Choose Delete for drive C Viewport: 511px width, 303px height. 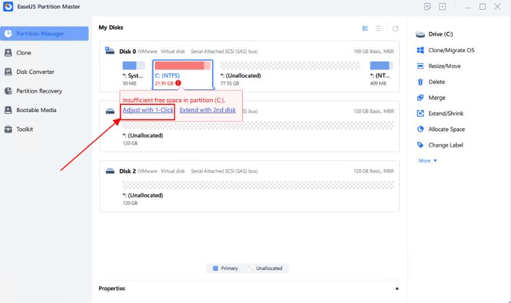(x=436, y=82)
